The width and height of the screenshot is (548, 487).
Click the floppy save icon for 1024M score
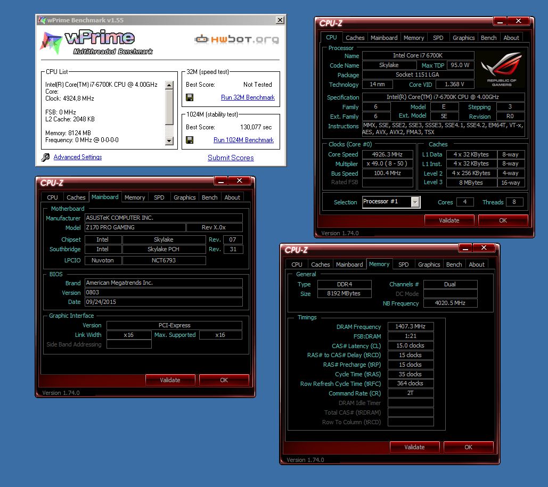pos(190,140)
